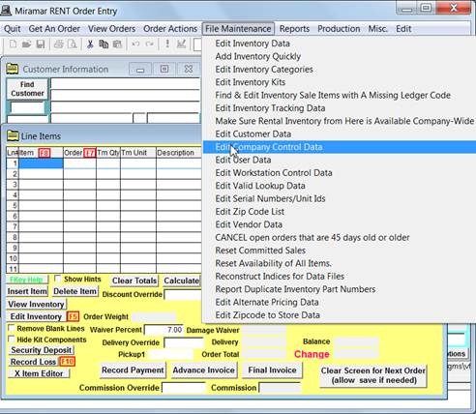Click the Final Invoice button
This screenshot has width=476, height=414.
pos(272,370)
